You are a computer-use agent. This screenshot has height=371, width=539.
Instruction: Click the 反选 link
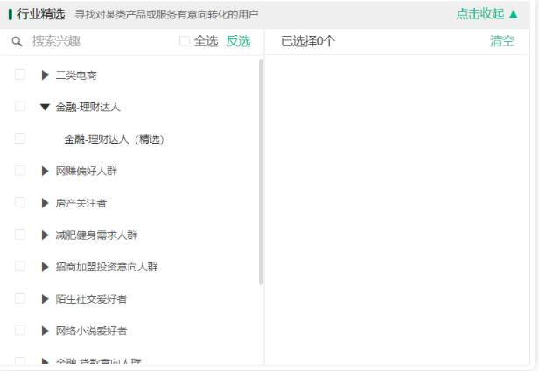point(238,41)
